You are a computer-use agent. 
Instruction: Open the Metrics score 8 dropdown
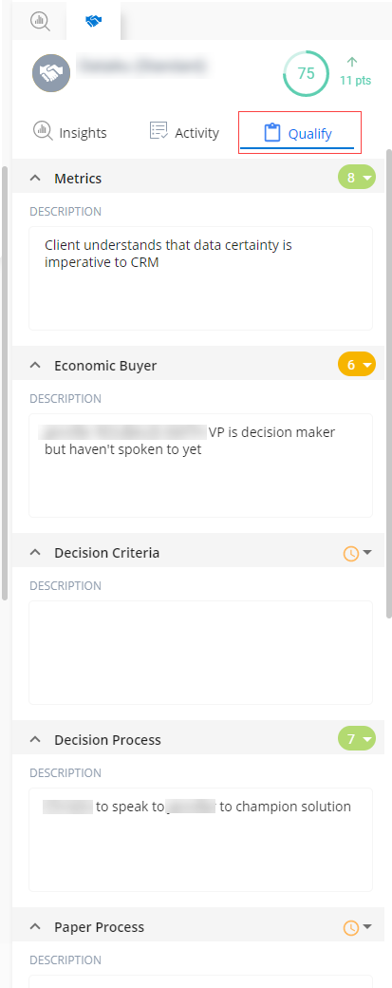click(x=357, y=179)
